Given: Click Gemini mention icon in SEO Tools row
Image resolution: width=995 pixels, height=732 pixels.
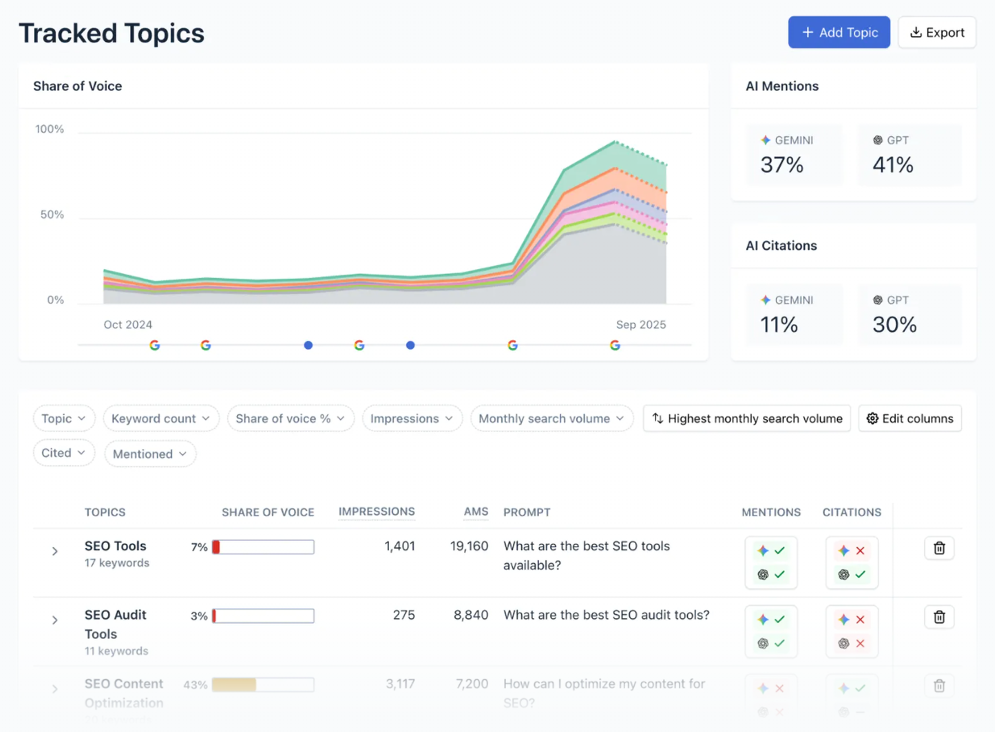Looking at the screenshot, I should click(763, 551).
